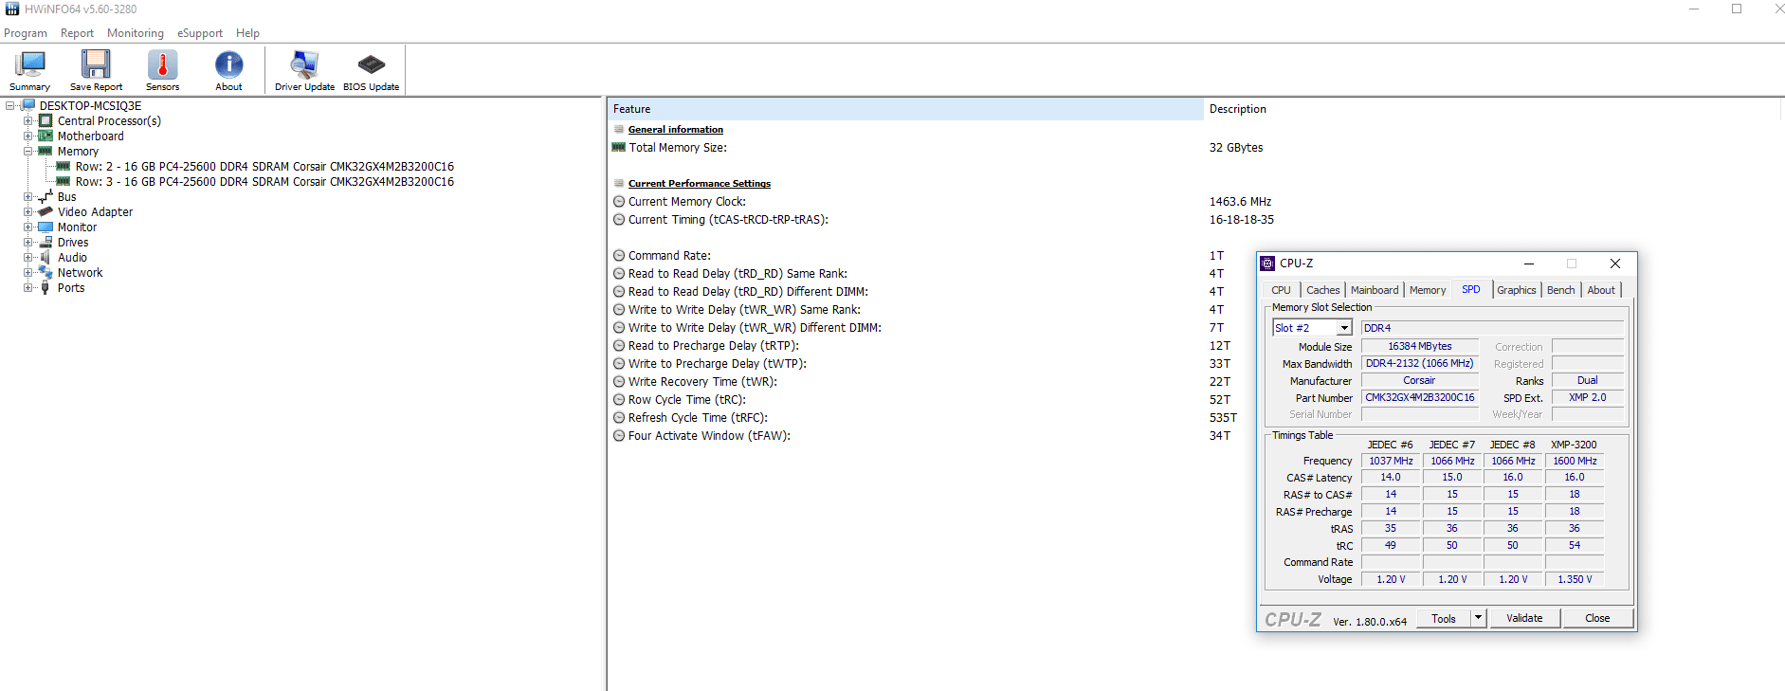The image size is (1785, 691).
Task: Click the Feature column header
Action: click(905, 109)
